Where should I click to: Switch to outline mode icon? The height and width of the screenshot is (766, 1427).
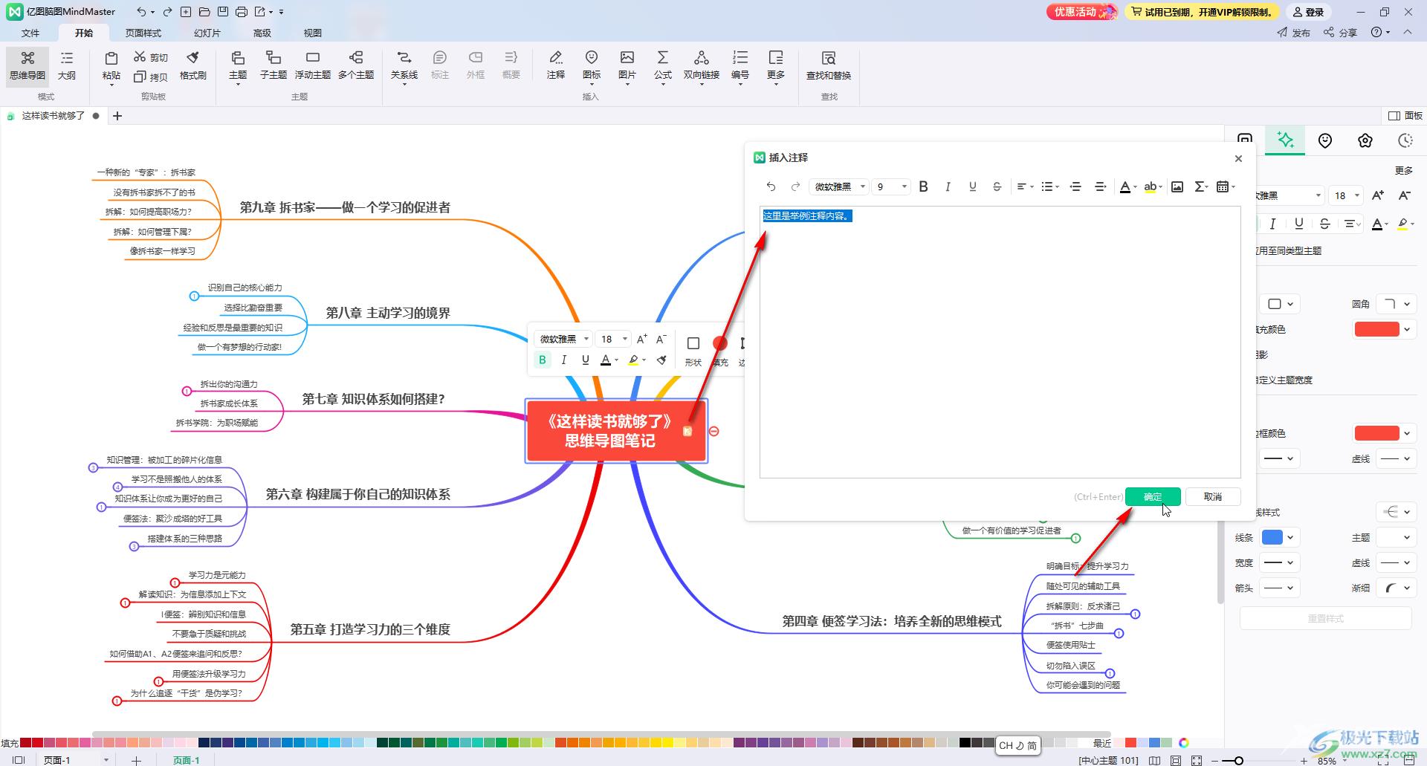(x=67, y=58)
